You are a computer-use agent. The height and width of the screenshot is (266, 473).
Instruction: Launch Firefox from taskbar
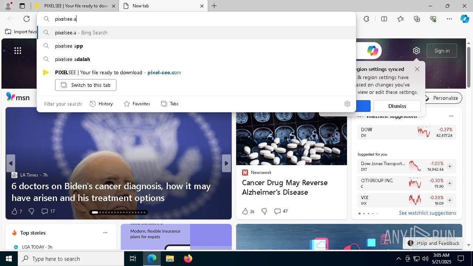click(188, 259)
